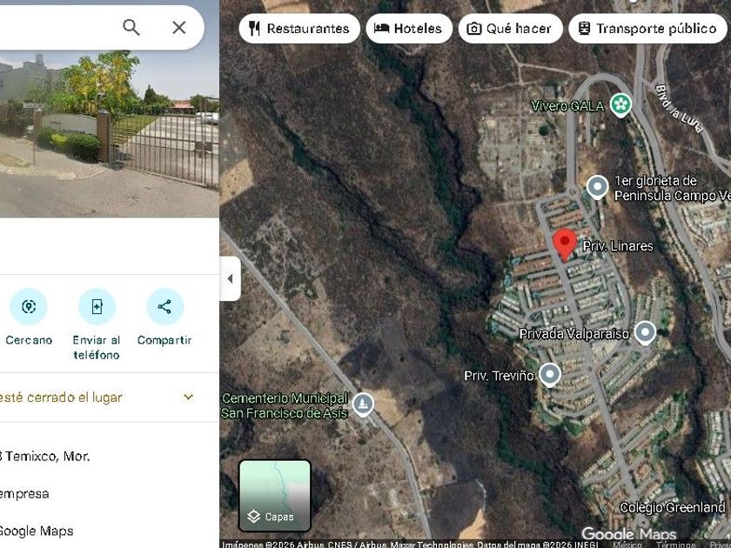Click the red Priv. Linares pin
The height and width of the screenshot is (548, 731).
tap(565, 244)
